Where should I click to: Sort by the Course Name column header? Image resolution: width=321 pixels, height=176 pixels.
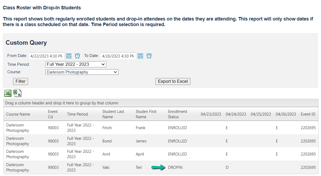click(18, 114)
